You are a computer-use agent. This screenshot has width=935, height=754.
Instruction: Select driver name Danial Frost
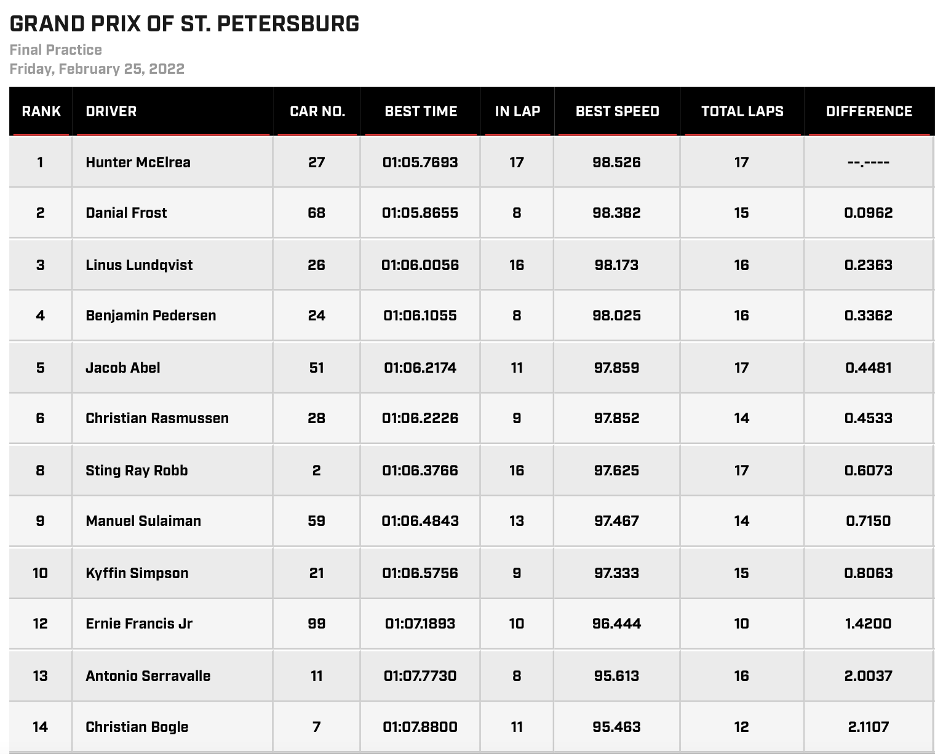click(126, 213)
